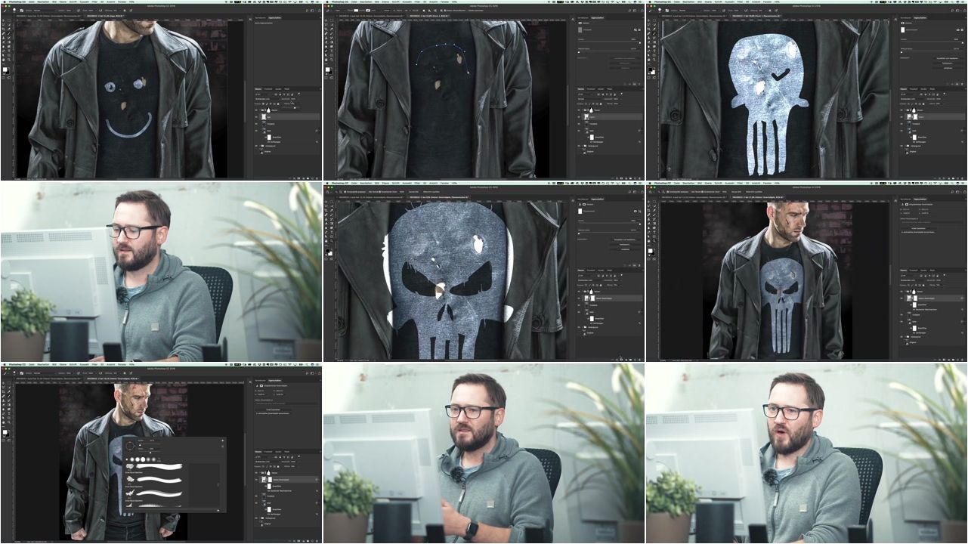This screenshot has width=968, height=544.
Task: Adjust feather slider in skull close-up properties
Action: click(x=579, y=233)
